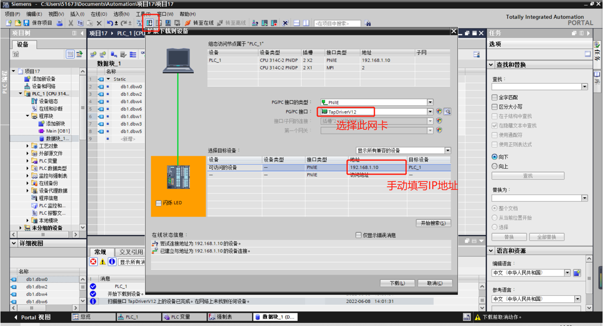This screenshot has height=326, width=603.
Task: Expand the 监控与强制表 folder
Action: 28,175
